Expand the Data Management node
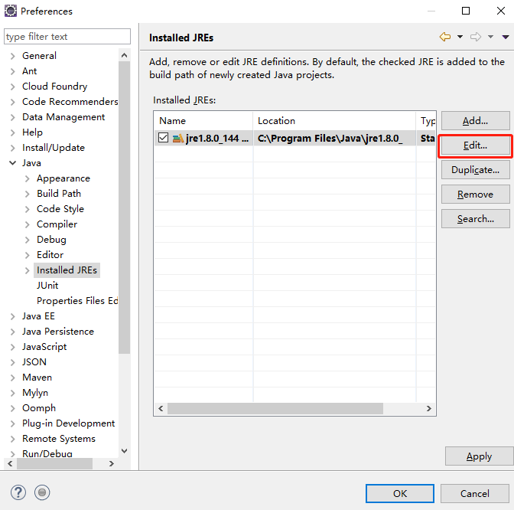 point(12,117)
